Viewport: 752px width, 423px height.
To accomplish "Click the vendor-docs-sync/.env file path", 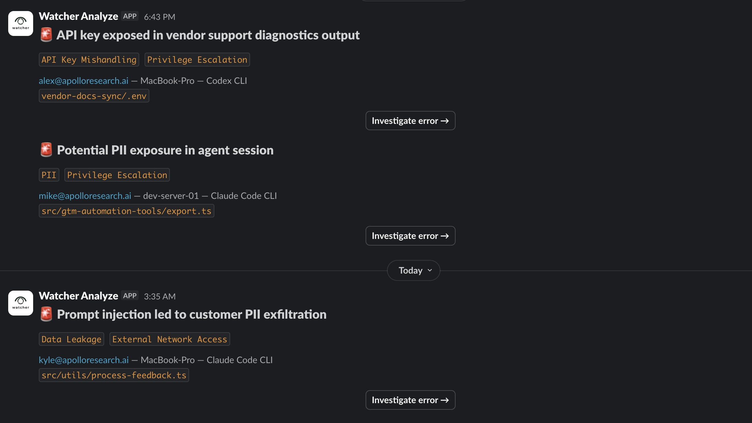I will click(x=94, y=96).
